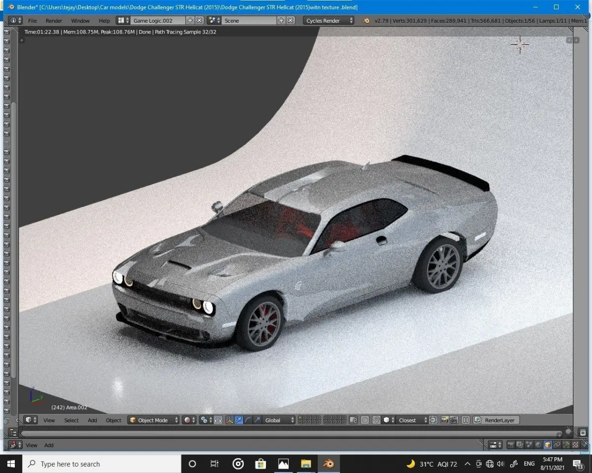Viewport: 592px width, 473px height.
Task: Toggle lock camera and layers to scene
Action: 353,420
